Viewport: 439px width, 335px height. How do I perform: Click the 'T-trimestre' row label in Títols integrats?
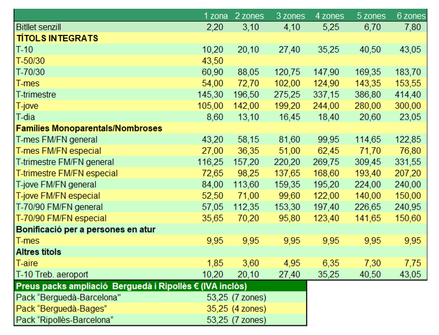pyautogui.click(x=36, y=95)
